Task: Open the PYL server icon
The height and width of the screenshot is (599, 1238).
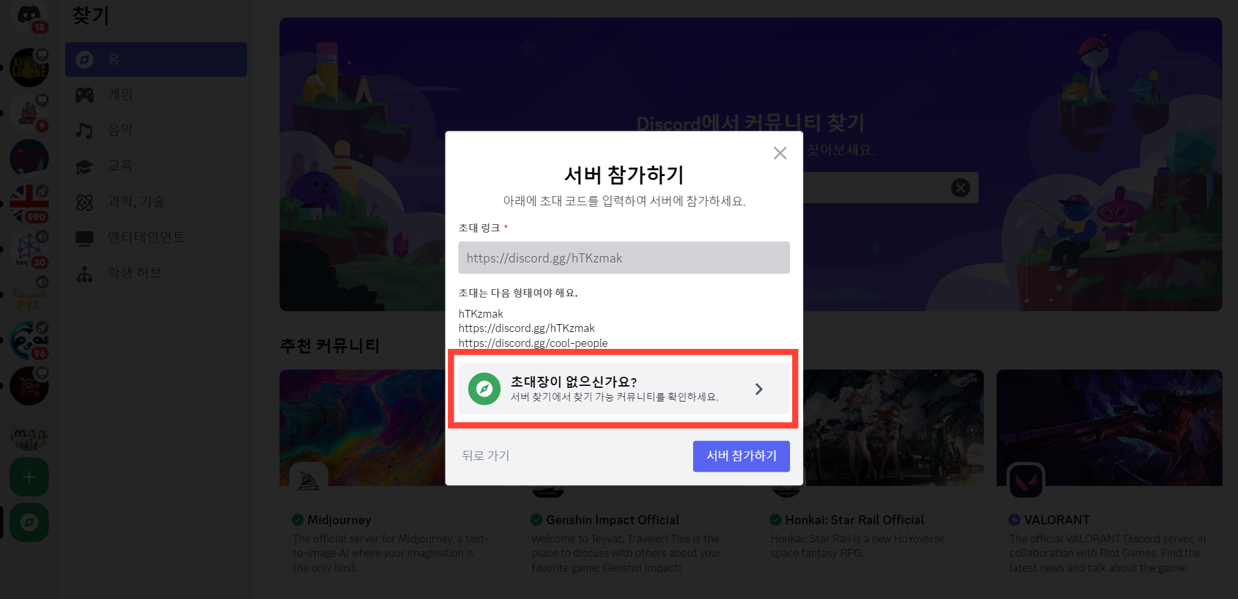Action: click(x=29, y=295)
